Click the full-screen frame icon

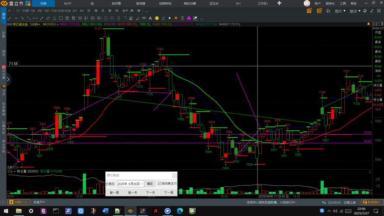379,11
